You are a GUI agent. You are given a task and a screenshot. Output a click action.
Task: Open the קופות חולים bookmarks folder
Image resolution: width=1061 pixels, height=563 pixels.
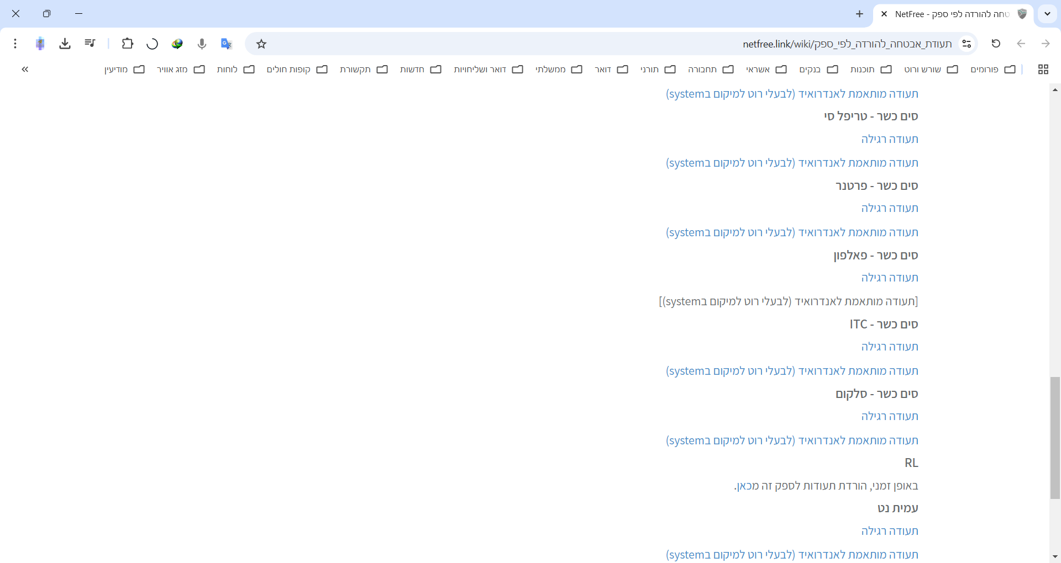click(297, 69)
